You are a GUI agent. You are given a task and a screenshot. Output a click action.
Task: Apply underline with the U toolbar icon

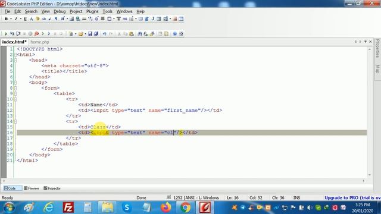tap(25, 19)
